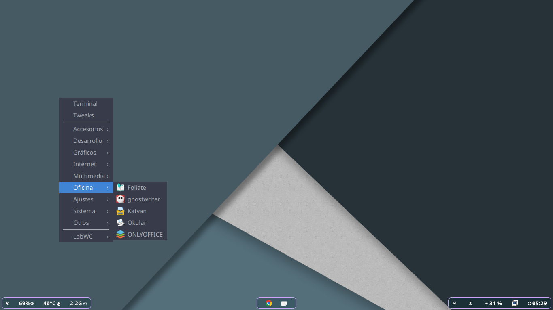Click the 2.2G memory usage indicator
The image size is (553, 310).
click(x=79, y=303)
